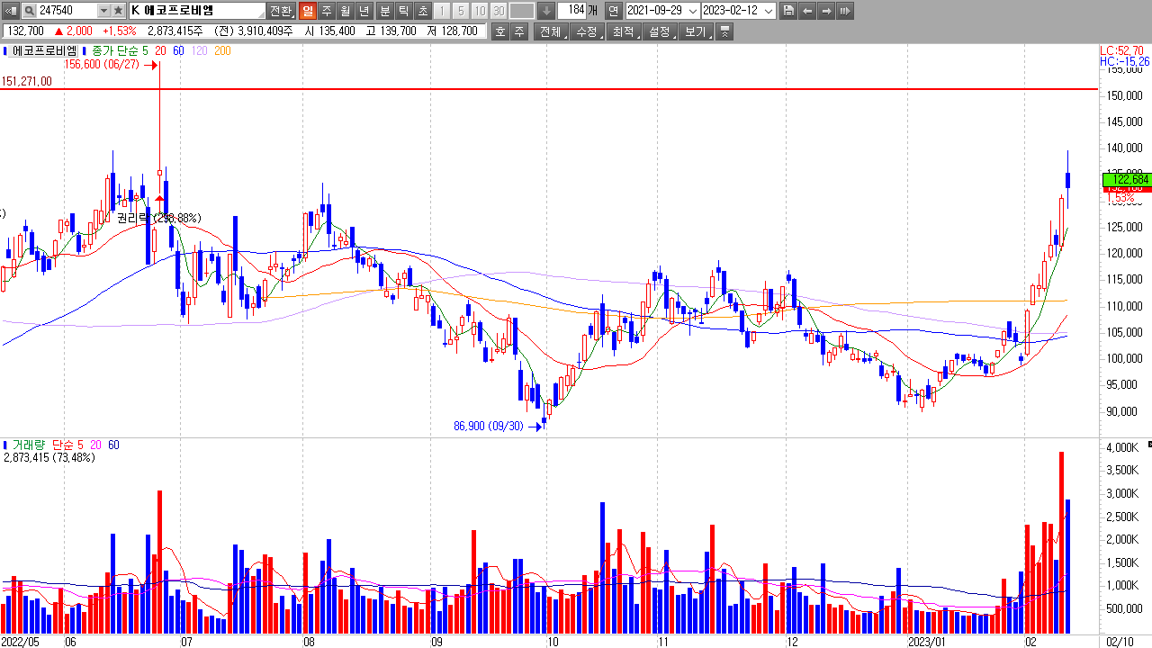Click the current price 132,700 text
This screenshot has width=1152, height=648.
tap(23, 31)
